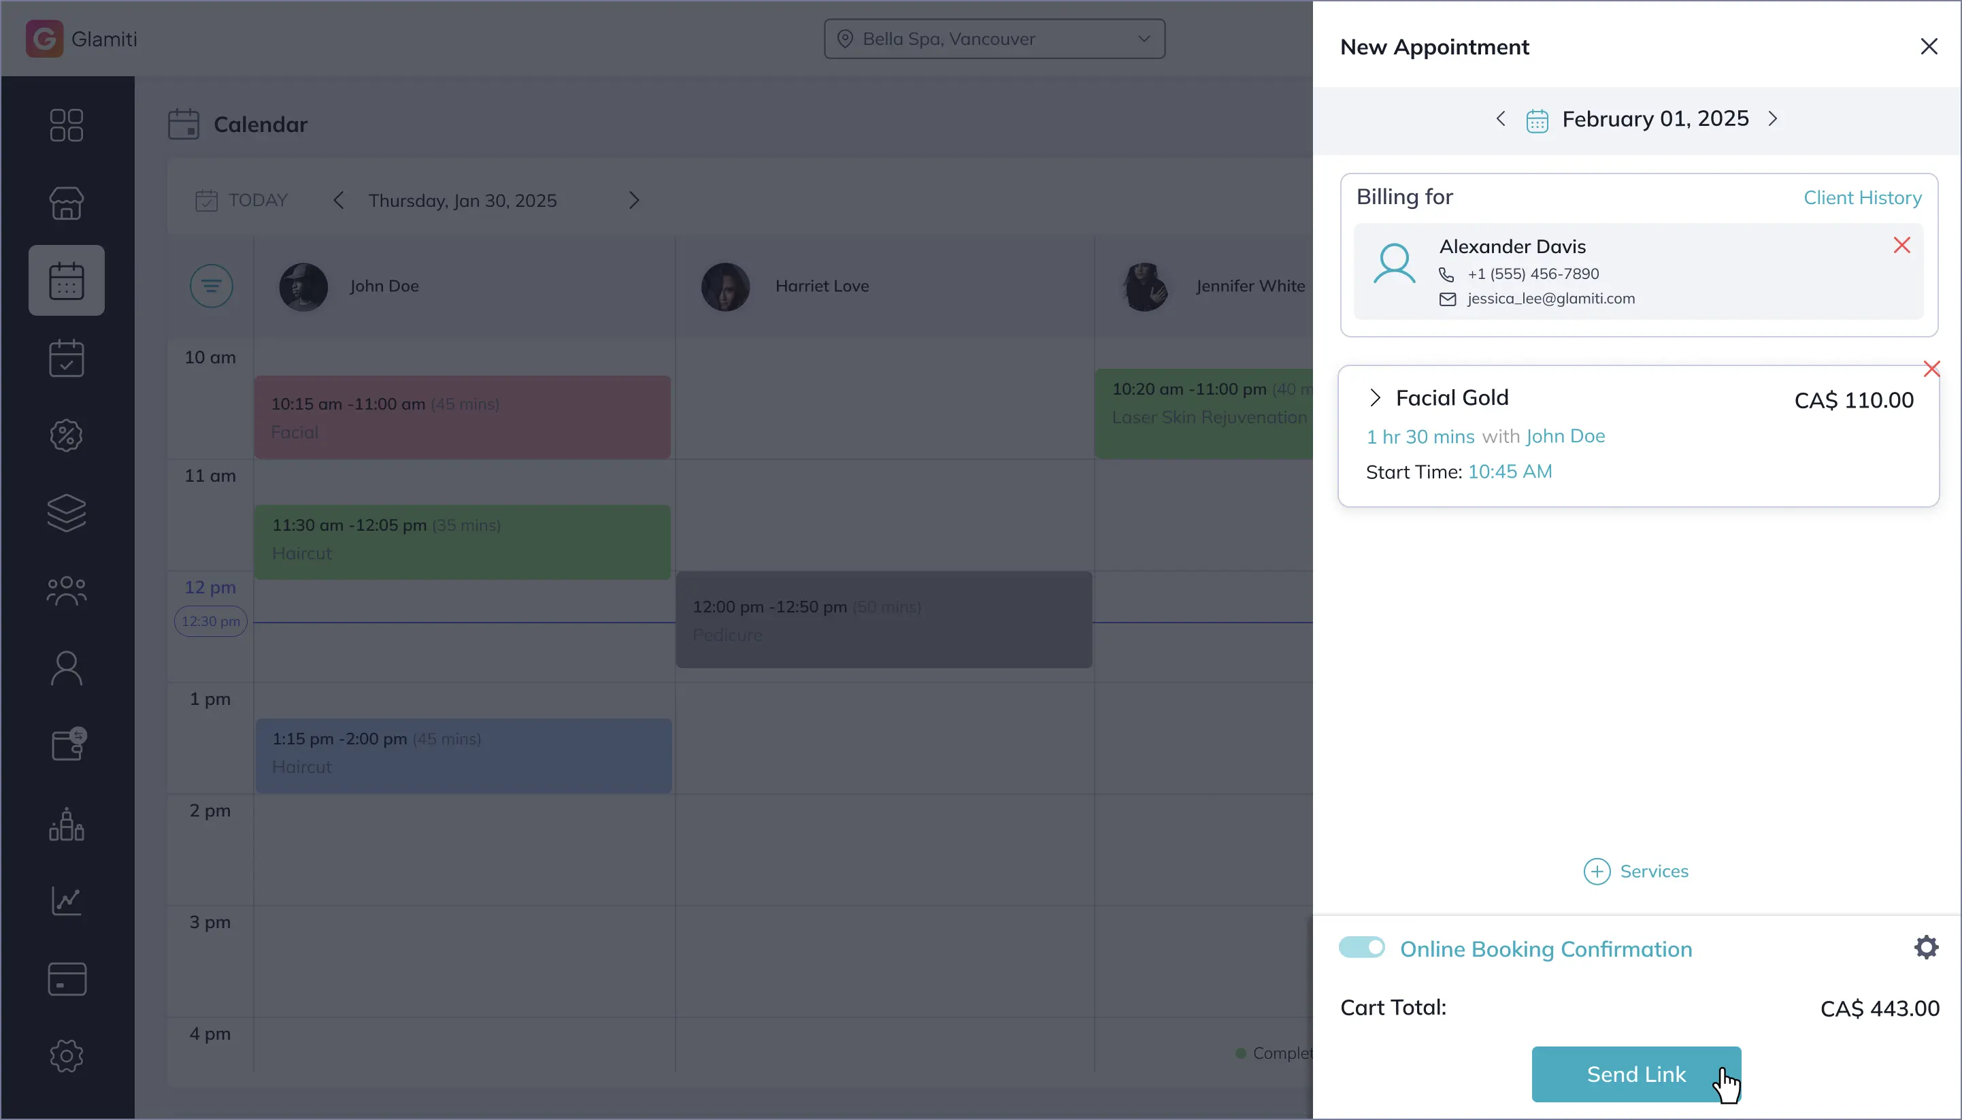The height and width of the screenshot is (1120, 1962).
Task: Open Client History link
Action: 1861,198
